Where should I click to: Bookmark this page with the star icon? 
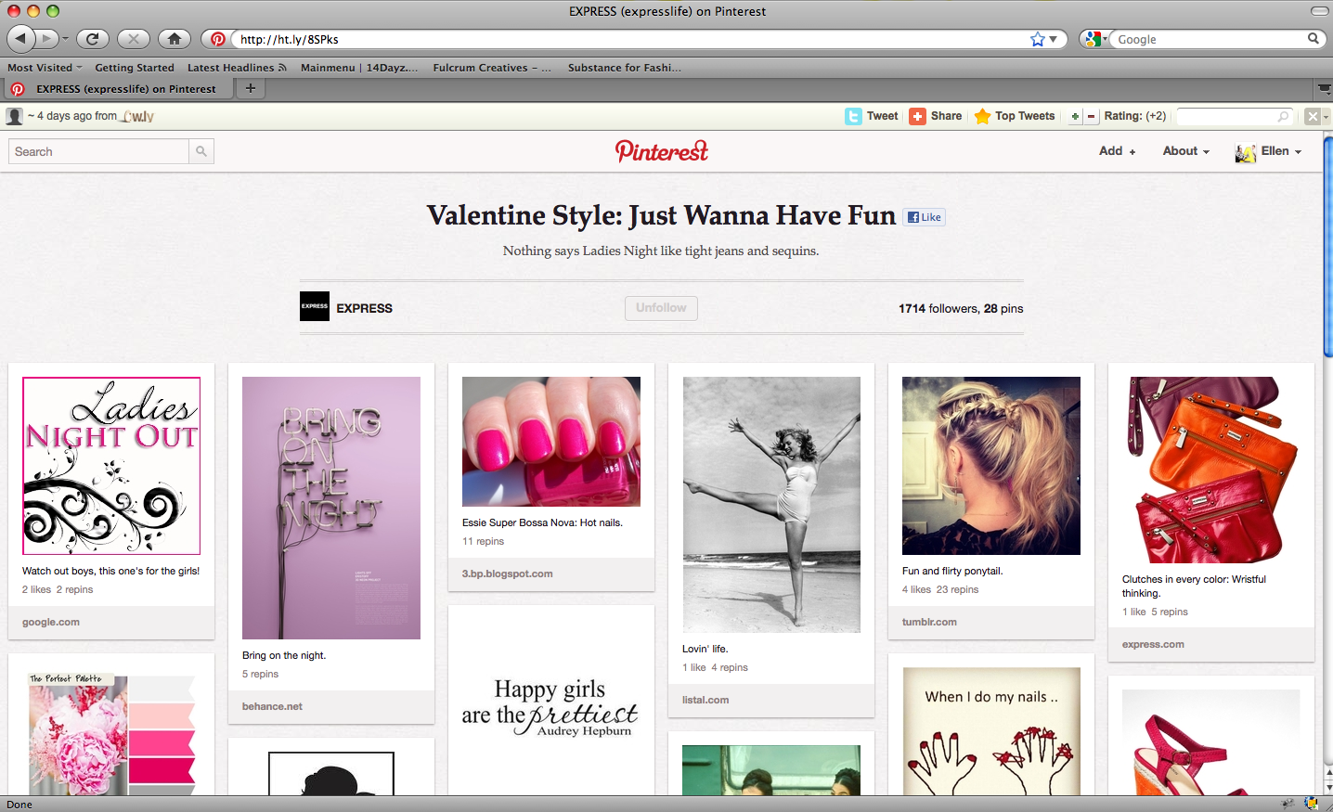point(1037,39)
